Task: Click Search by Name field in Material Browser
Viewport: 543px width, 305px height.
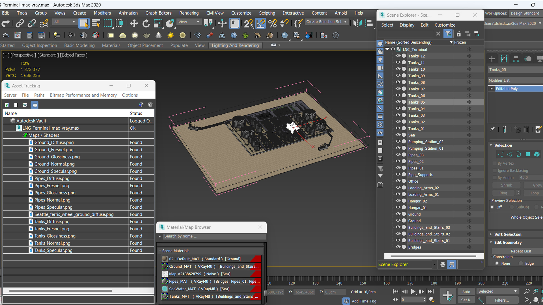Action: click(214, 236)
